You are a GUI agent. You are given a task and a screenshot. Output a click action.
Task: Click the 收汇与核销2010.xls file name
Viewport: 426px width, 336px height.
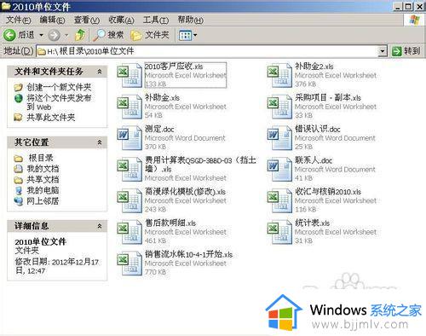[328, 192]
